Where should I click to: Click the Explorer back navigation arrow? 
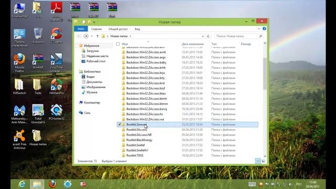pos(79,36)
